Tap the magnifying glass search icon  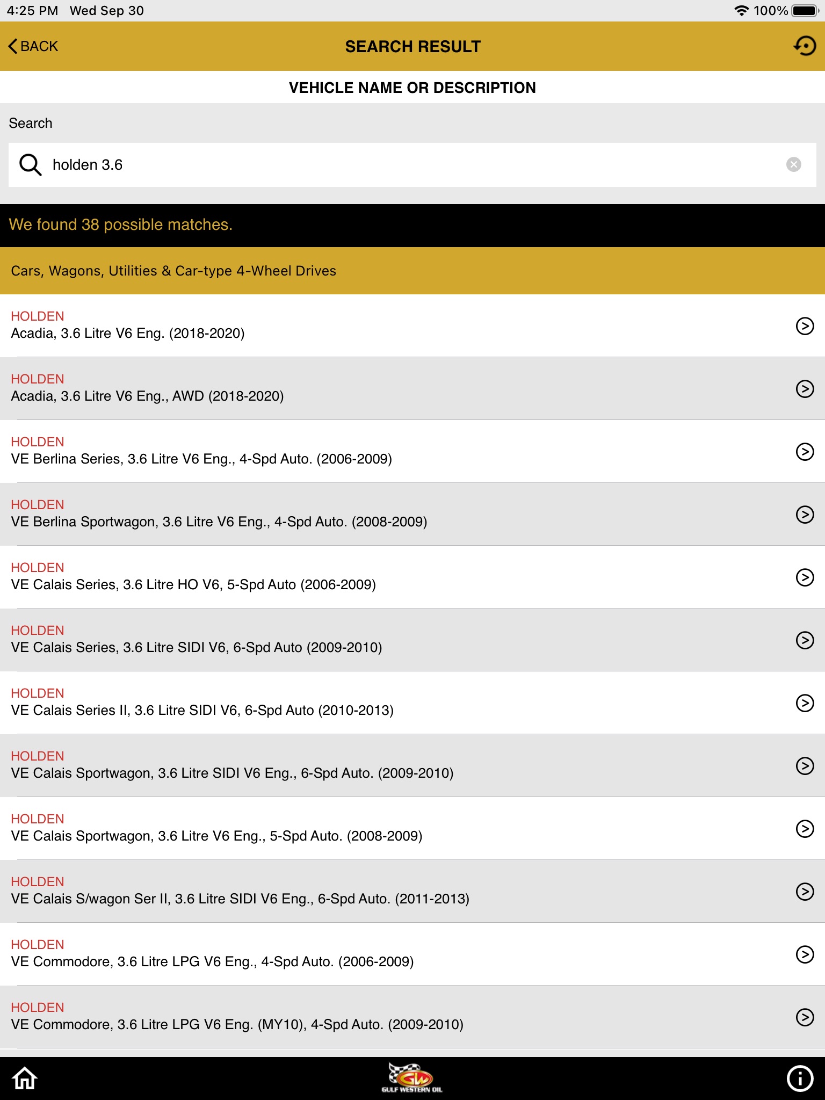tap(30, 165)
